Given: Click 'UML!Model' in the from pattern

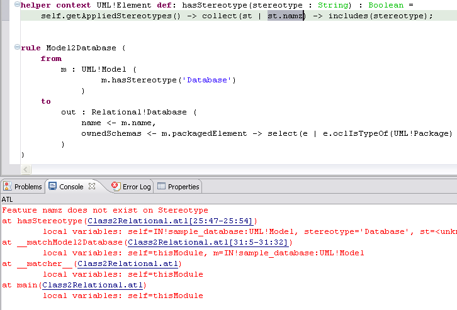Looking at the screenshot, I should [x=104, y=69].
